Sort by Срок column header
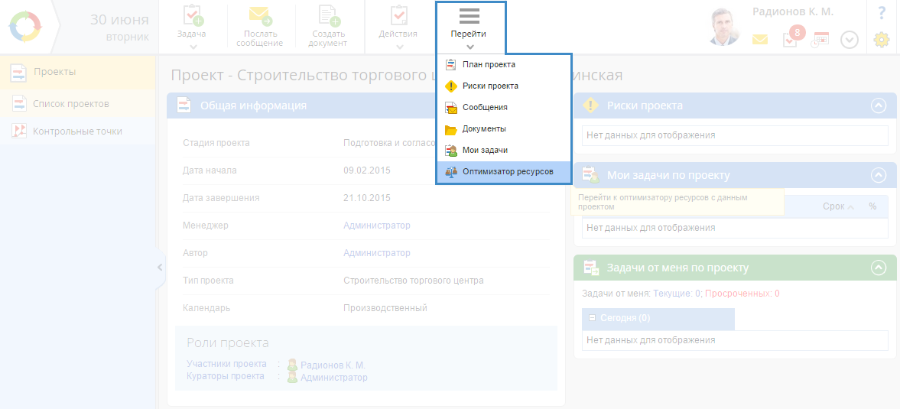The height and width of the screenshot is (409, 900). (x=838, y=206)
